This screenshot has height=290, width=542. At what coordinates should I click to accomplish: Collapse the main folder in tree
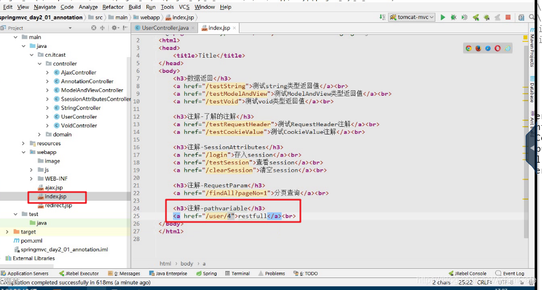(x=16, y=37)
